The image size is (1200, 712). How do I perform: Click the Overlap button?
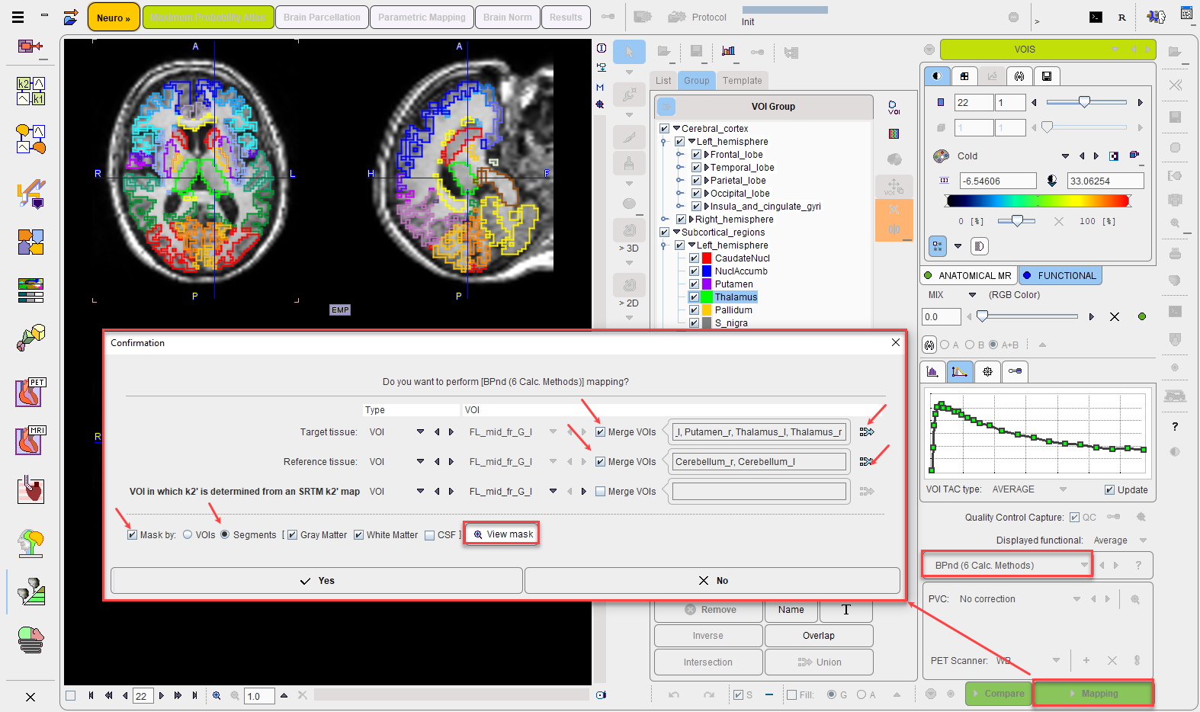click(819, 636)
